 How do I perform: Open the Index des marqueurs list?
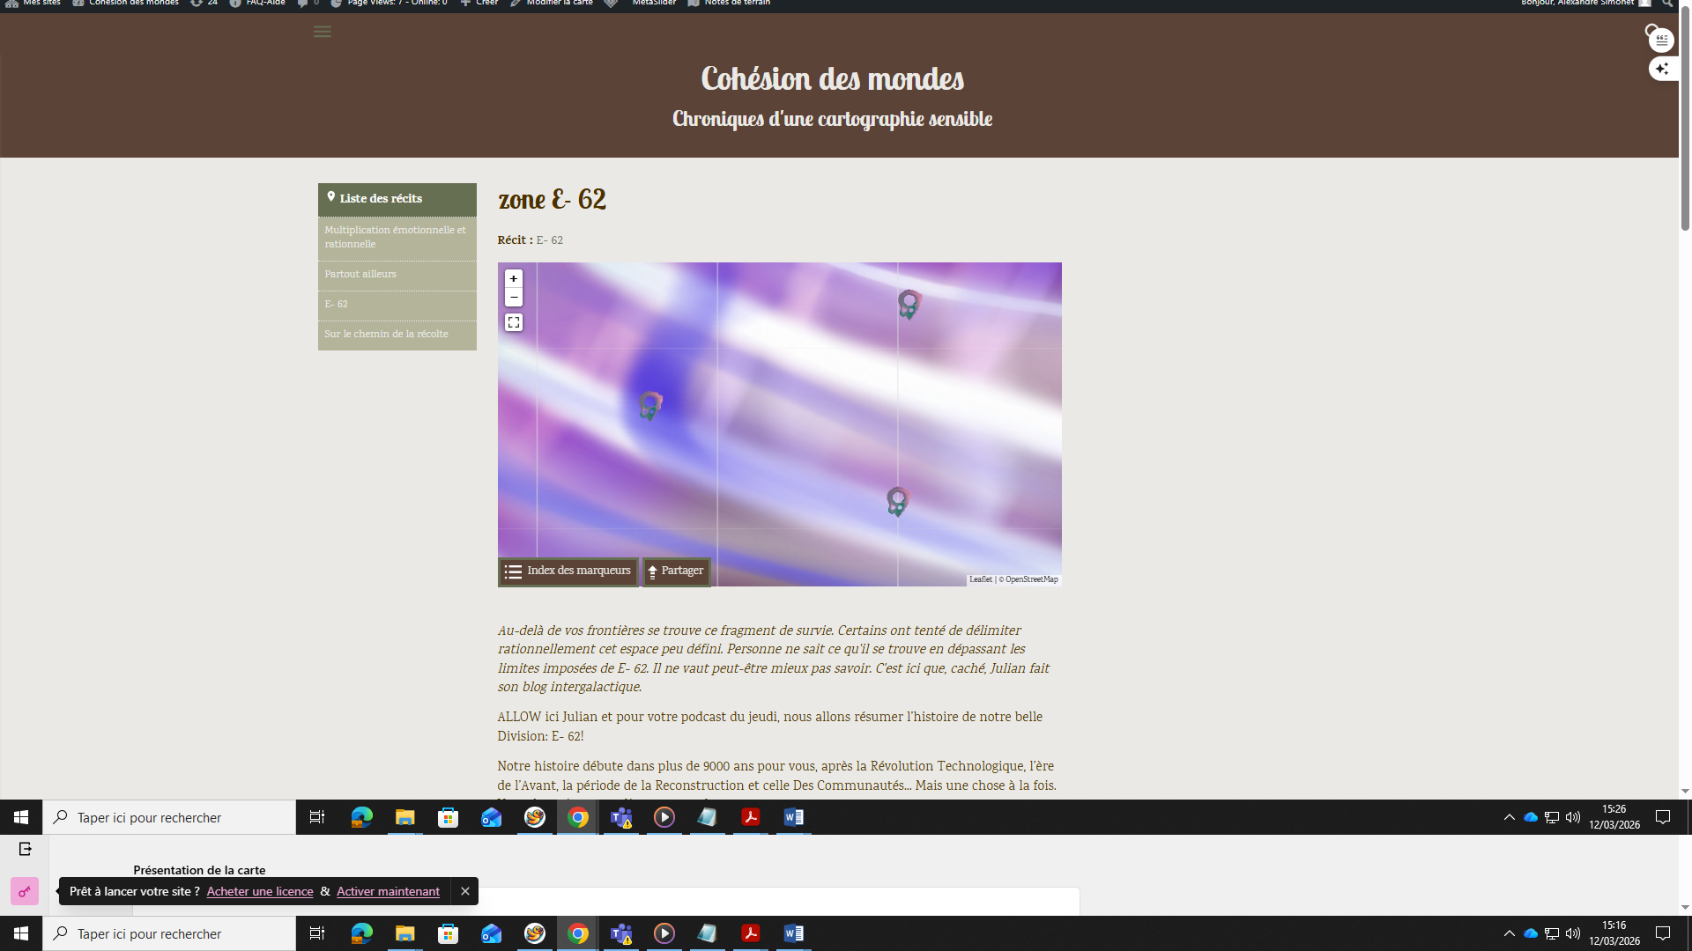pyautogui.click(x=568, y=571)
